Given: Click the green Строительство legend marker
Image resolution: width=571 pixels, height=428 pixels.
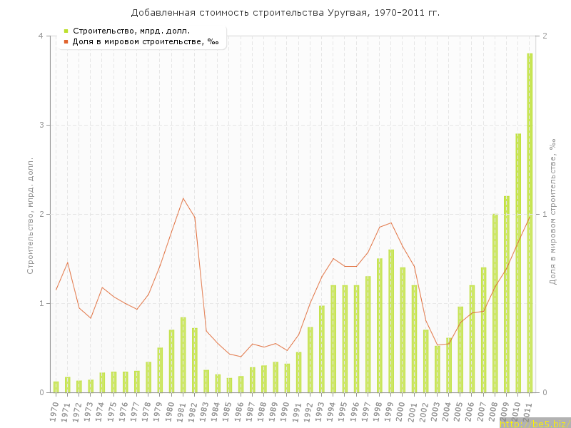Looking at the screenshot, I should 66,31.
